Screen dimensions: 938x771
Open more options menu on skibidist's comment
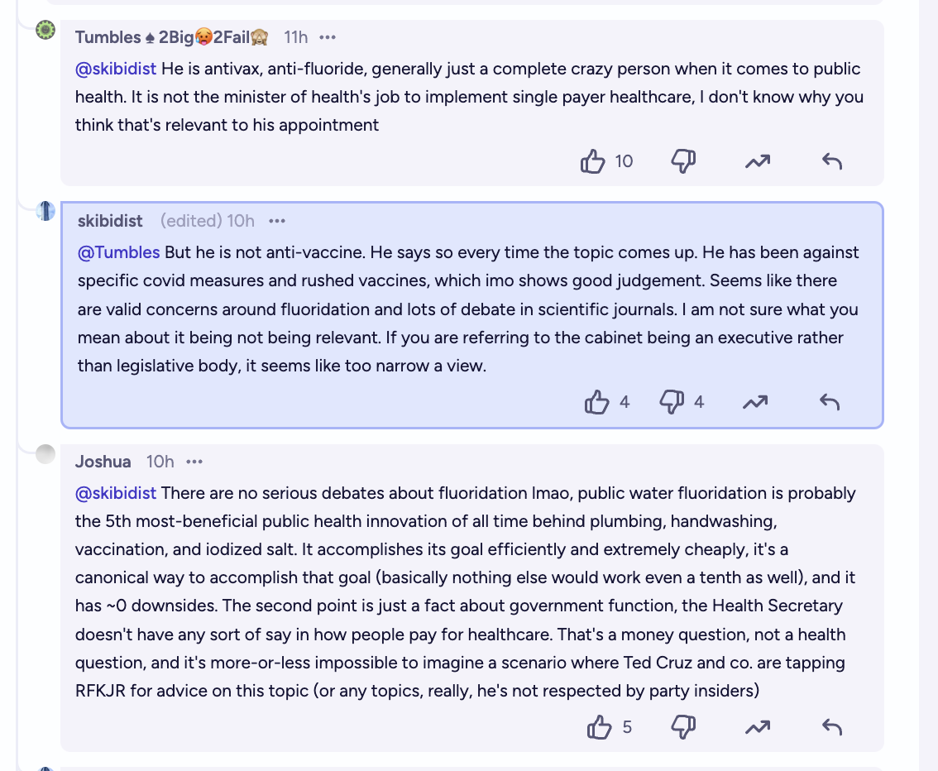click(277, 221)
